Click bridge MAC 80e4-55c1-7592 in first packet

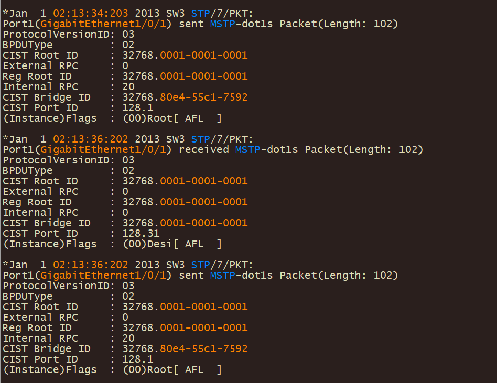coord(203,97)
